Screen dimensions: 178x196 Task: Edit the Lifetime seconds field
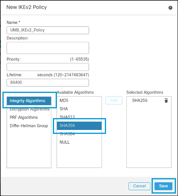pos(48,82)
